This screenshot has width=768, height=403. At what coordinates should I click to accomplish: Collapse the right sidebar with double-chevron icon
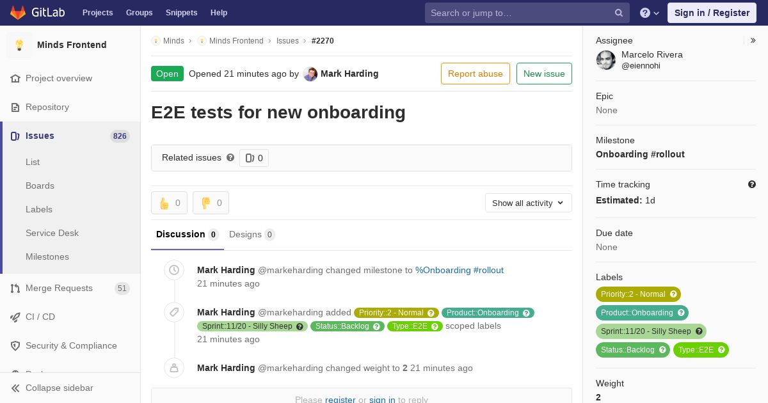click(x=753, y=40)
